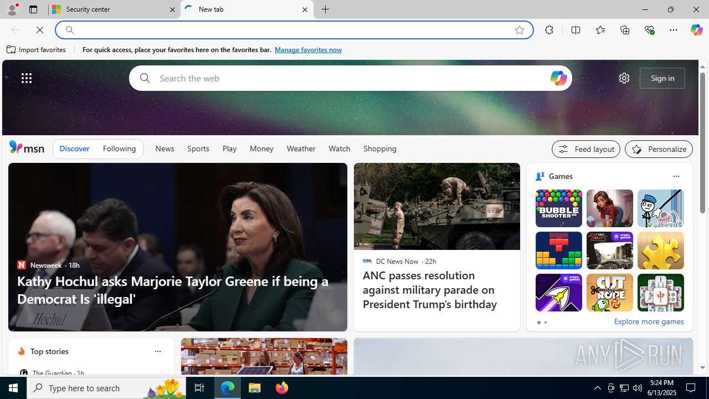
Task: Click the Manage favorites now link
Action: (308, 50)
